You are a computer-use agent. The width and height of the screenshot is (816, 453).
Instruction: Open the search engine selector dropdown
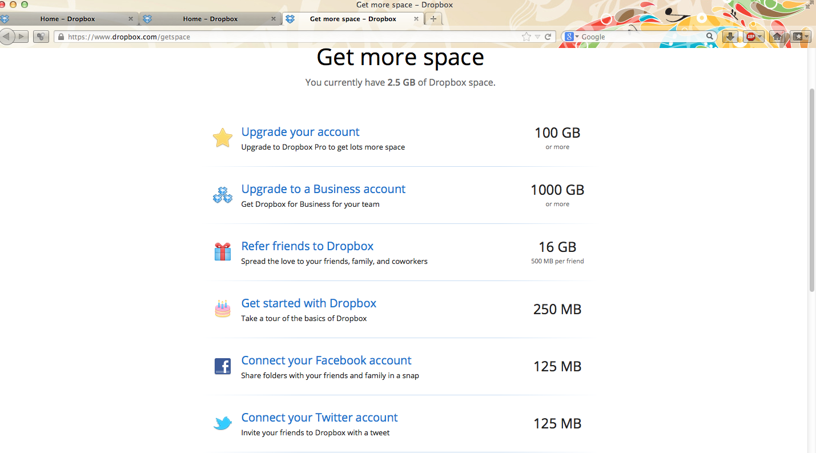point(572,37)
